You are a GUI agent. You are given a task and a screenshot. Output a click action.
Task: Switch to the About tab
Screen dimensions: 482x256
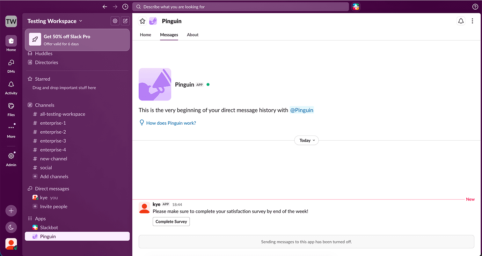(x=193, y=35)
